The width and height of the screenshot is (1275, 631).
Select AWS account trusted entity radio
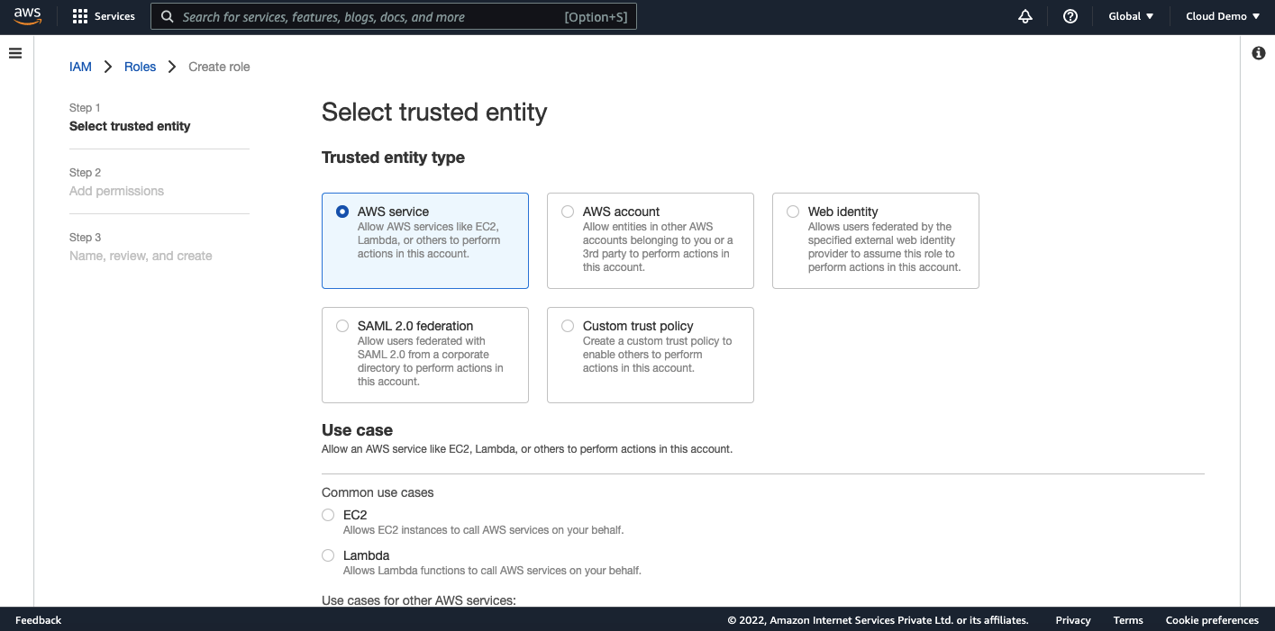[x=568, y=212]
